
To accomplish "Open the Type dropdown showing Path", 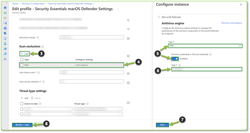I will point(205,46).
